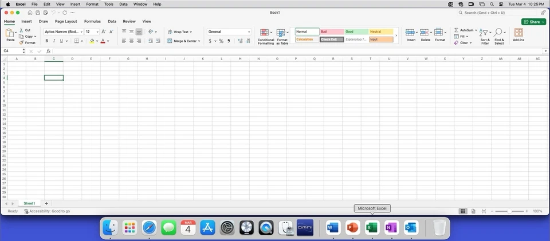
Task: Click the Format painter brush icon
Action: click(x=21, y=42)
